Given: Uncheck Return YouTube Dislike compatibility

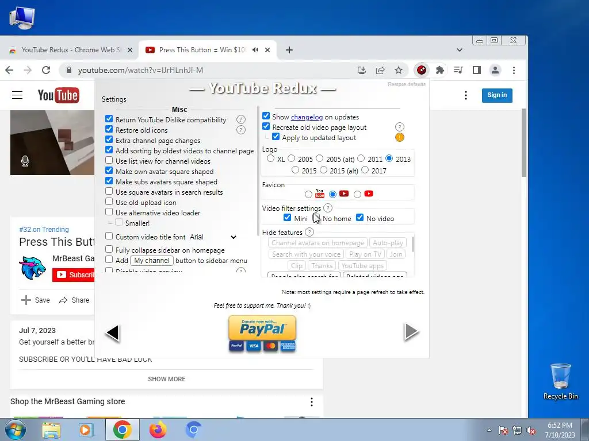Looking at the screenshot, I should [109, 119].
